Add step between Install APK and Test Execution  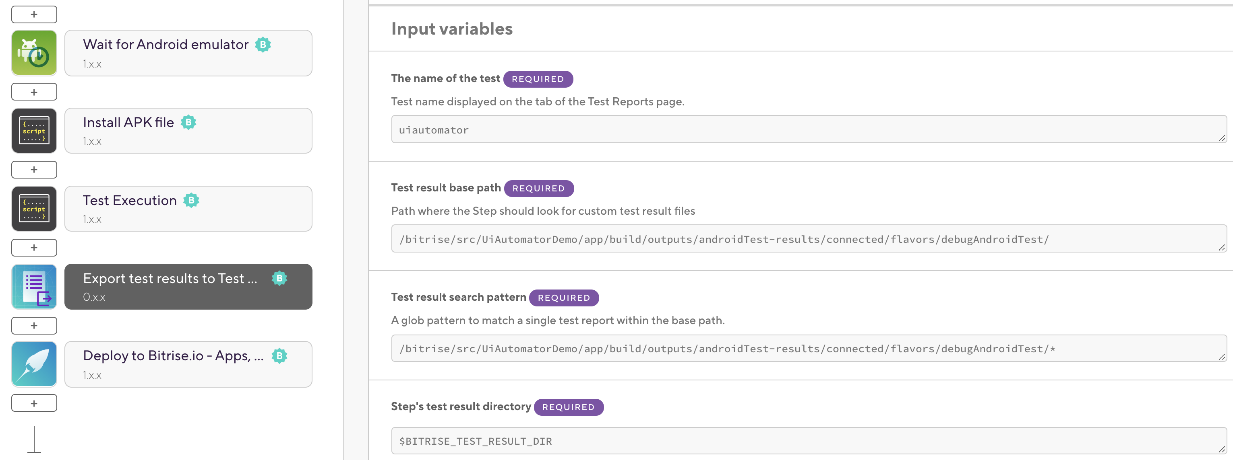tap(34, 170)
